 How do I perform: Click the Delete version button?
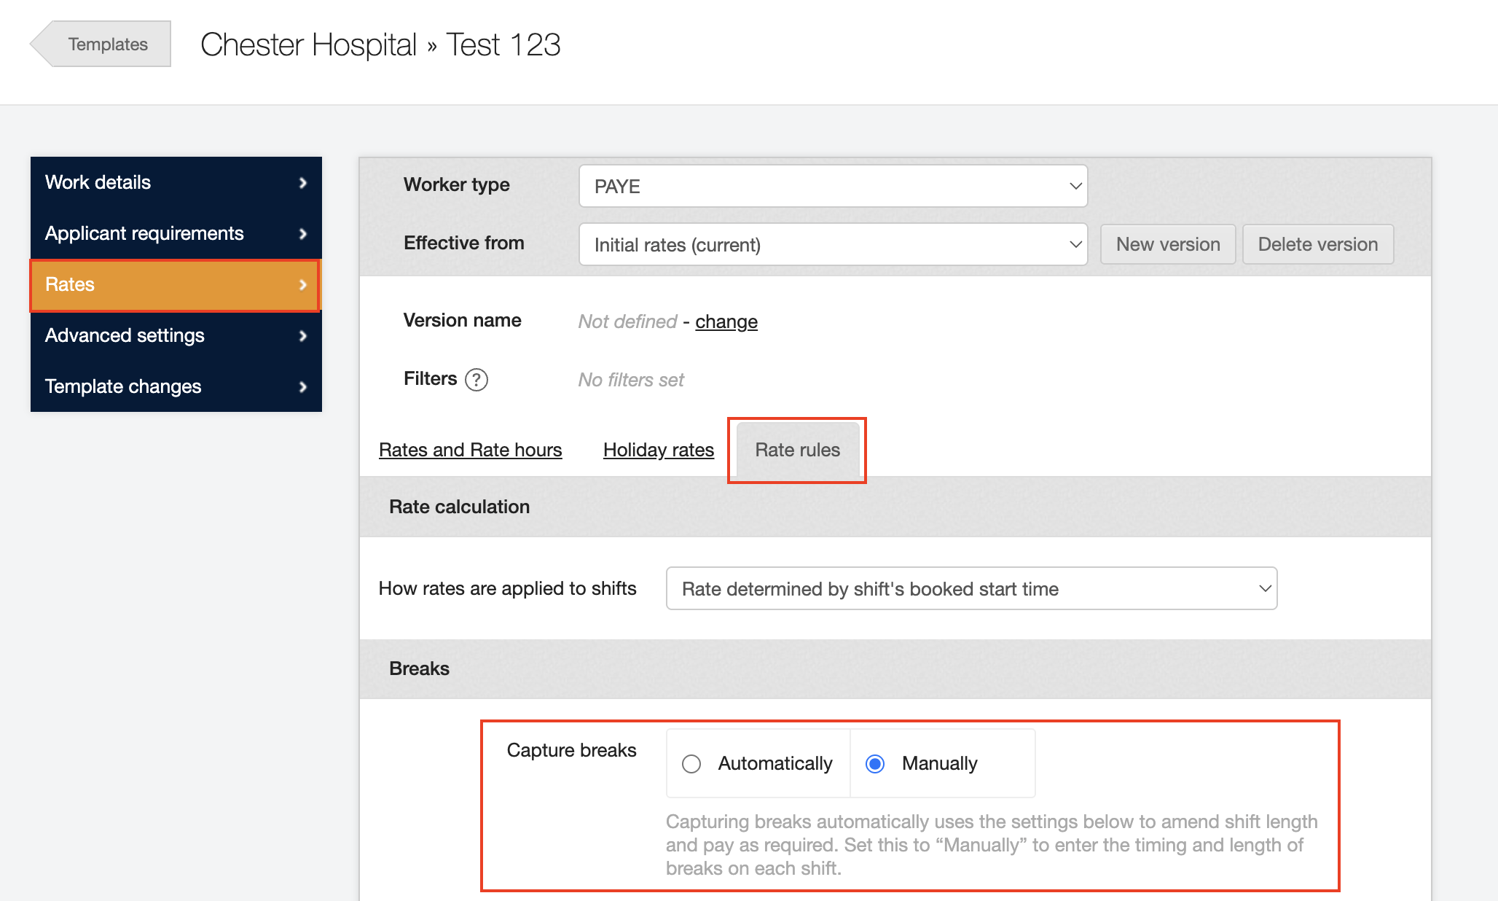1317,244
